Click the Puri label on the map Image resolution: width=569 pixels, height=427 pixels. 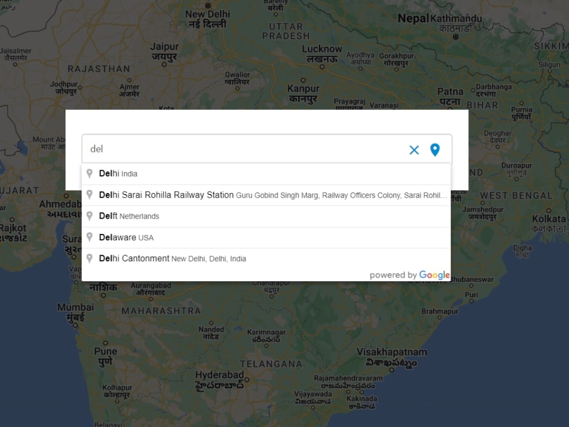coord(471,294)
